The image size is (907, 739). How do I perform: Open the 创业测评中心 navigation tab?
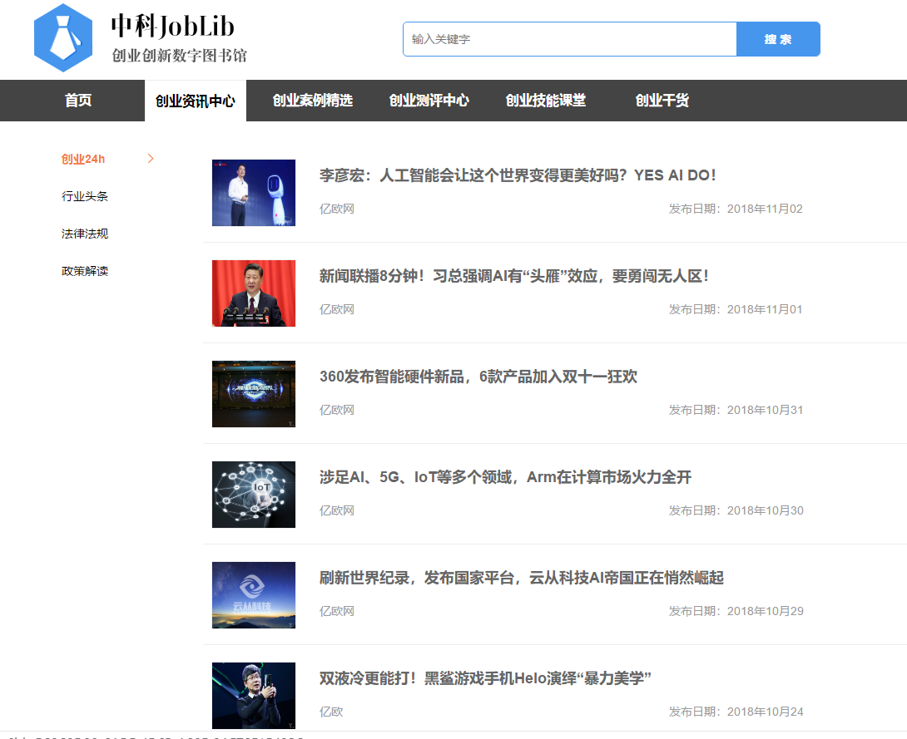(x=429, y=101)
